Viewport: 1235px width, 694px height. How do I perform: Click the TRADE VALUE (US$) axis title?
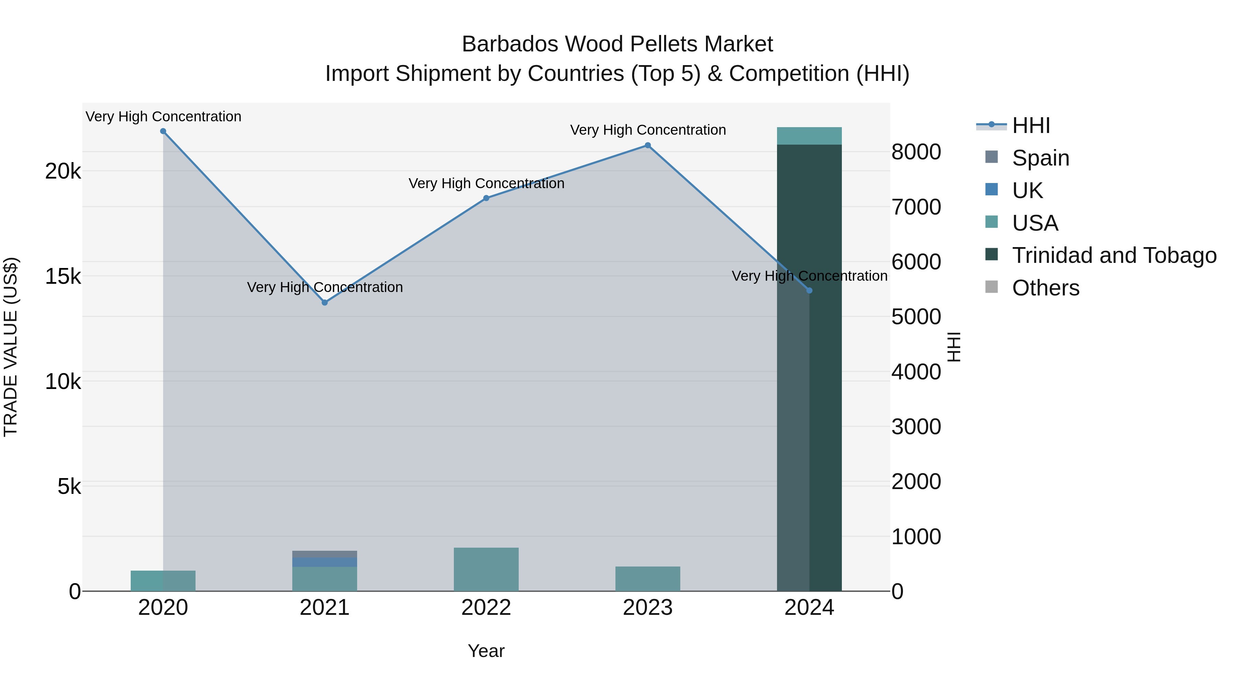tap(11, 347)
